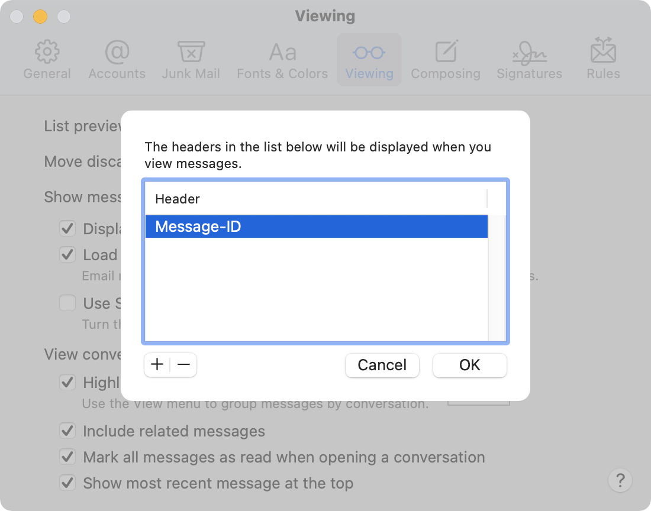Toggle Include related messages checkbox
651x511 pixels.
(x=67, y=431)
